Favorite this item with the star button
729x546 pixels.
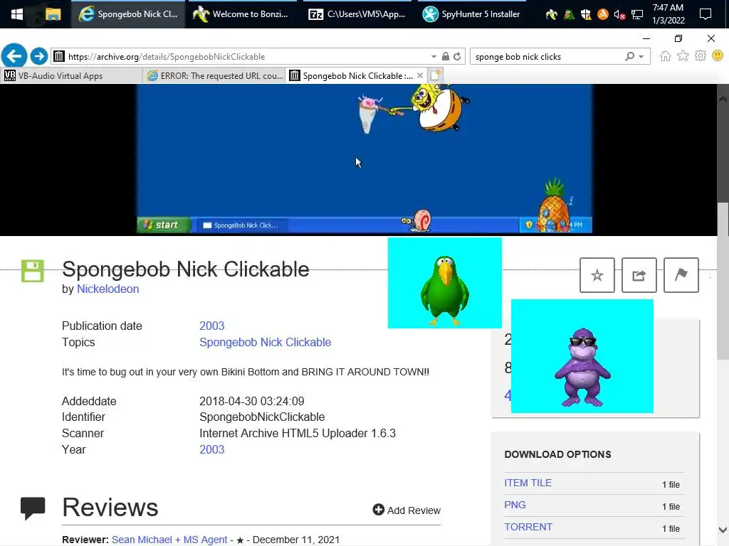(x=597, y=275)
